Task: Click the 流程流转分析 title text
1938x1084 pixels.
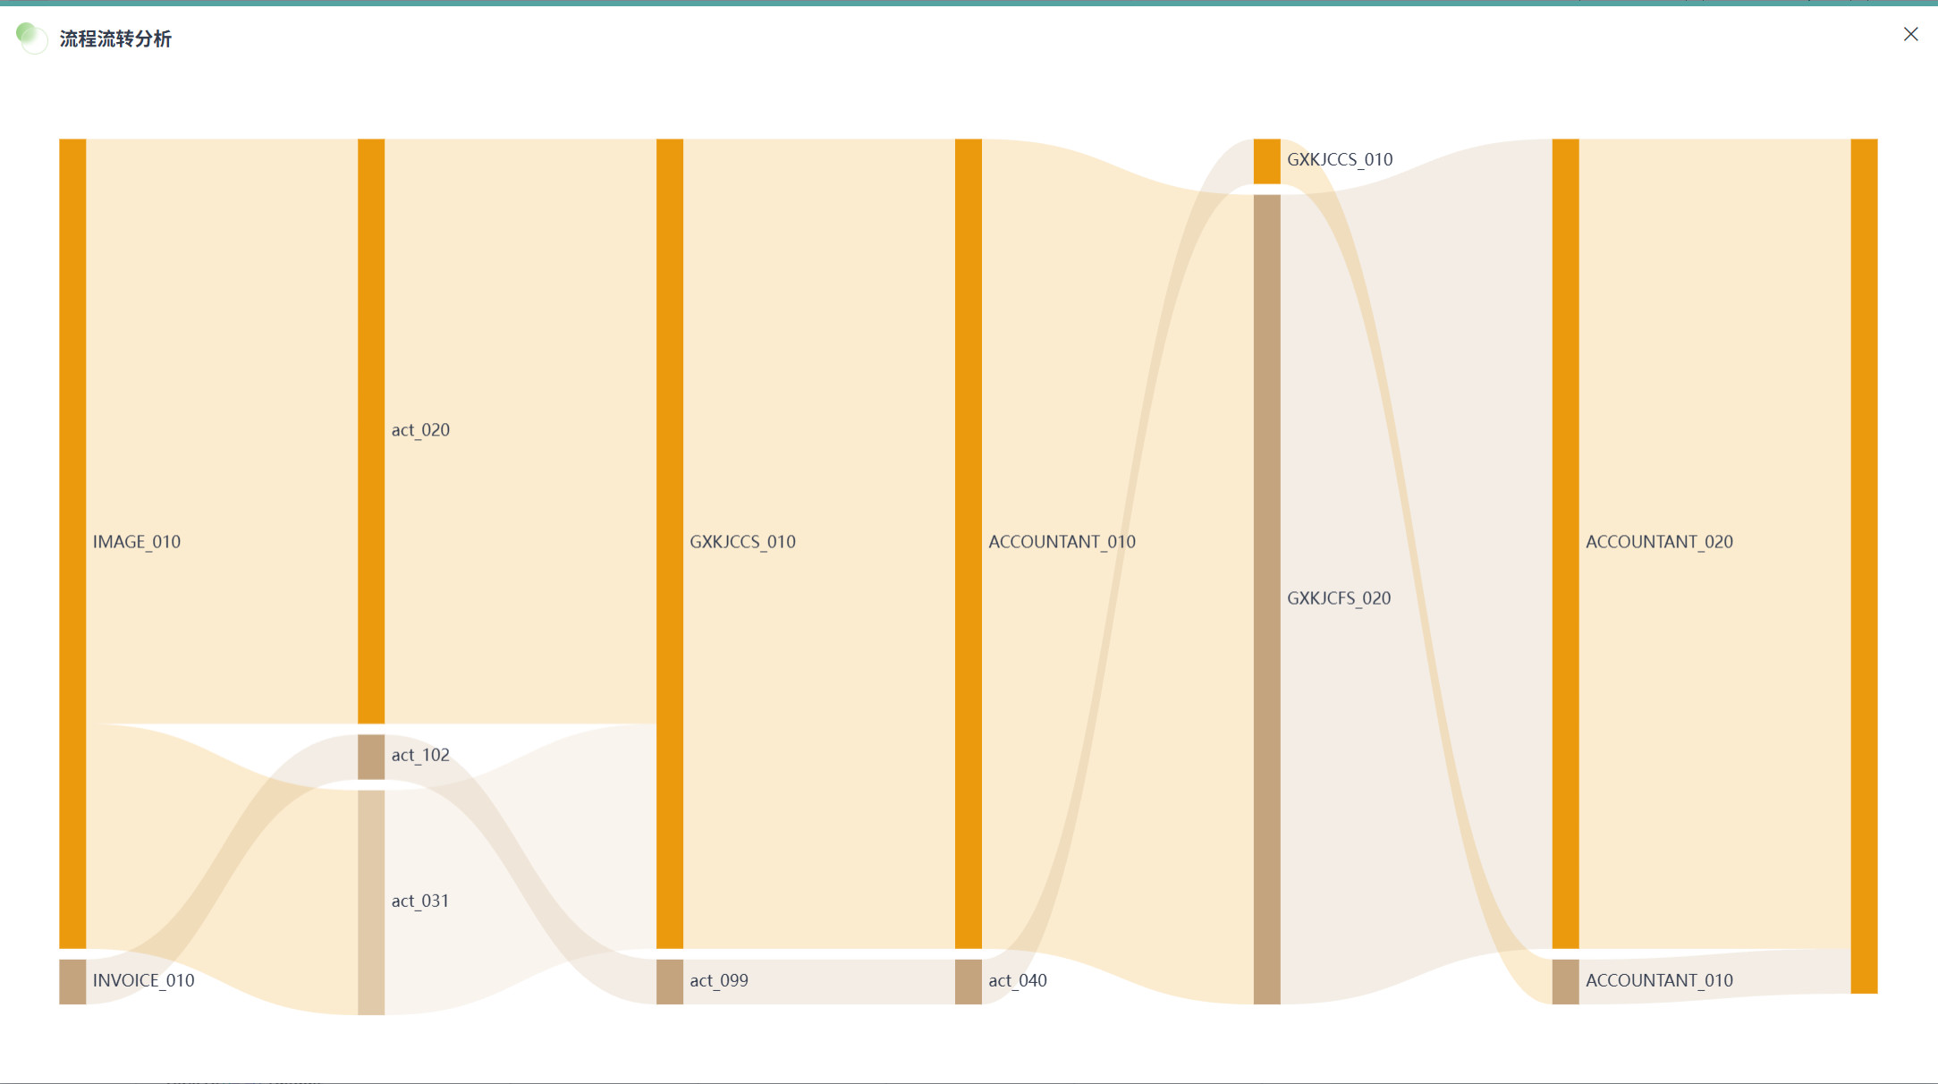Action: pos(115,38)
